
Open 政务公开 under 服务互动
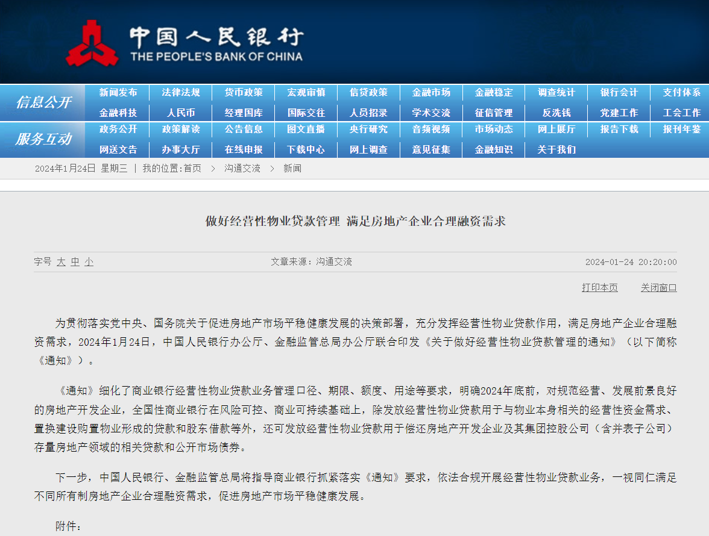coord(118,129)
